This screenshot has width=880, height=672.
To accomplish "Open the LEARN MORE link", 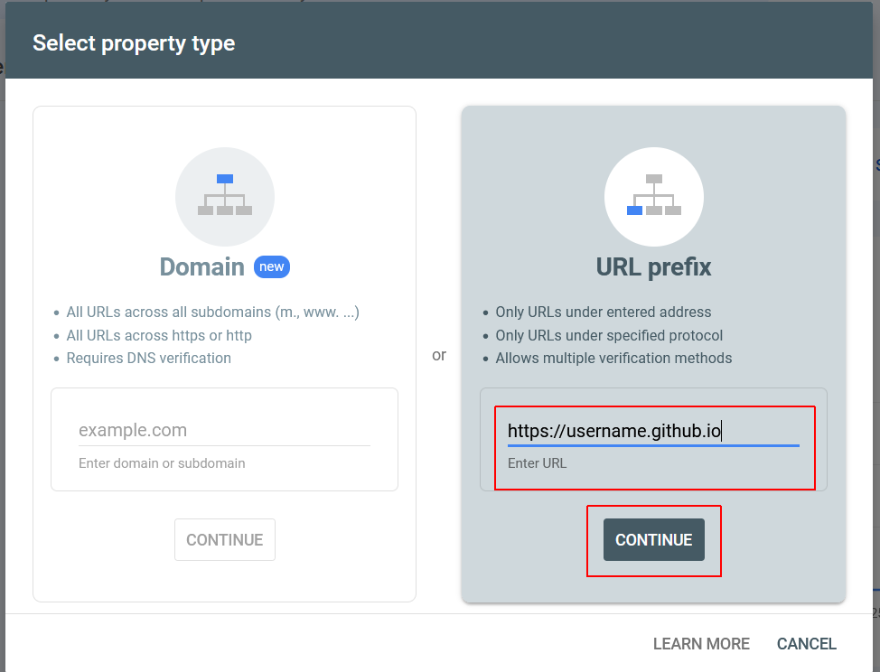I will [701, 643].
